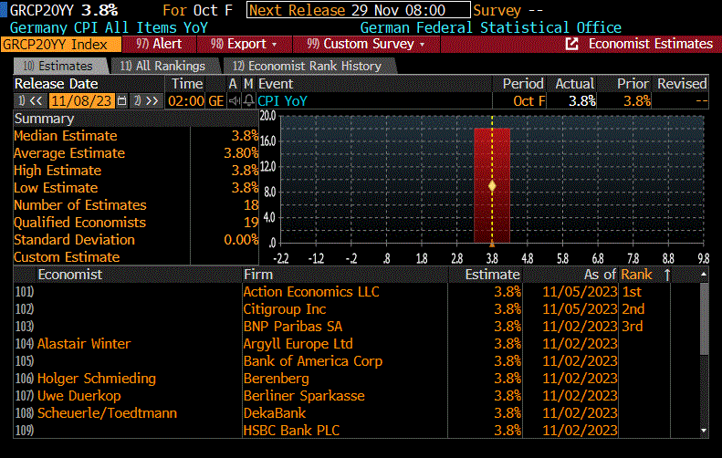
Task: Select the HSBC Bank PLC row
Action: point(356,431)
